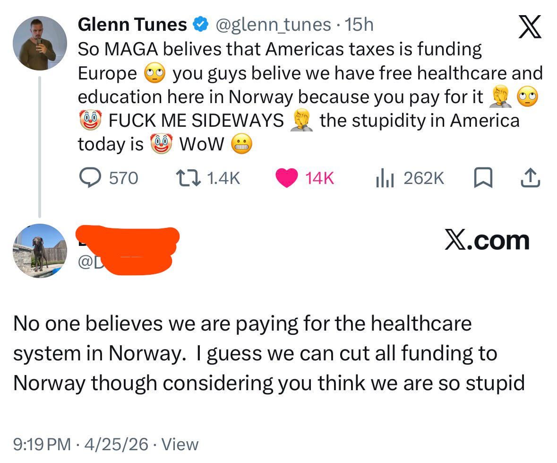Click the 9:19 PM post time
557x463 pixels.
pyautogui.click(x=42, y=444)
